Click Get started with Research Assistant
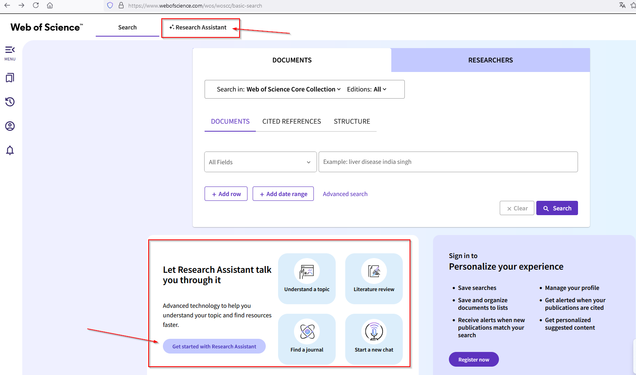 pyautogui.click(x=214, y=346)
